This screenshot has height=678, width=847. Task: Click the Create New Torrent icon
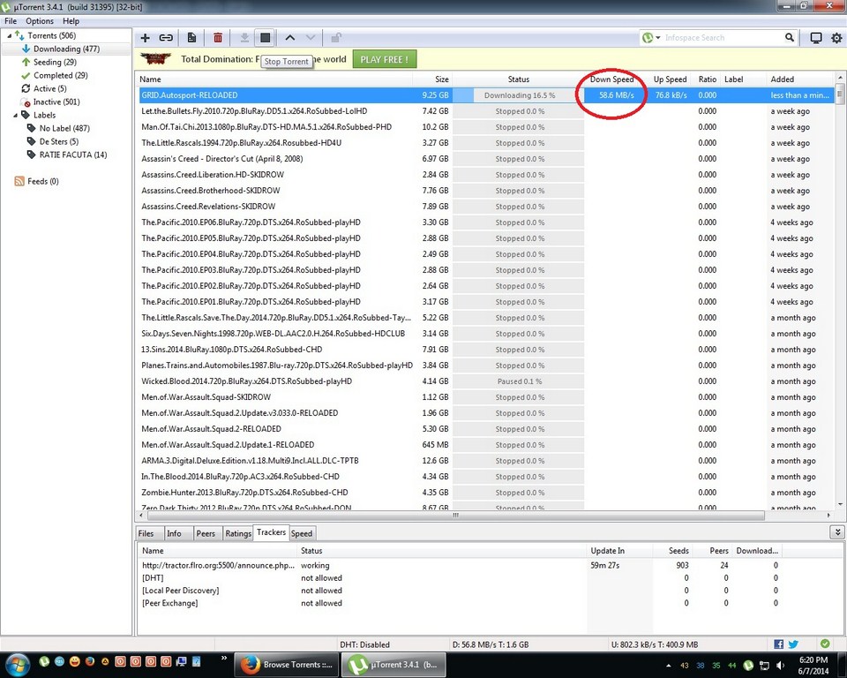(191, 38)
